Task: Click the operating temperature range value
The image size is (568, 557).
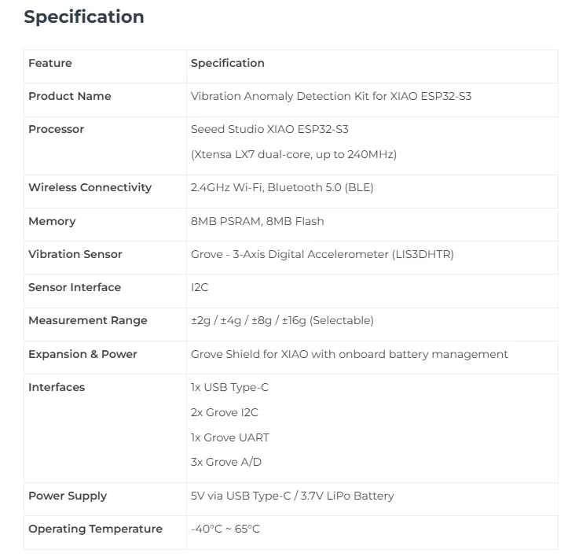Action: [225, 529]
